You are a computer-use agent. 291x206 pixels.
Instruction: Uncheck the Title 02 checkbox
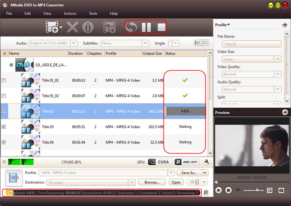pos(4,111)
